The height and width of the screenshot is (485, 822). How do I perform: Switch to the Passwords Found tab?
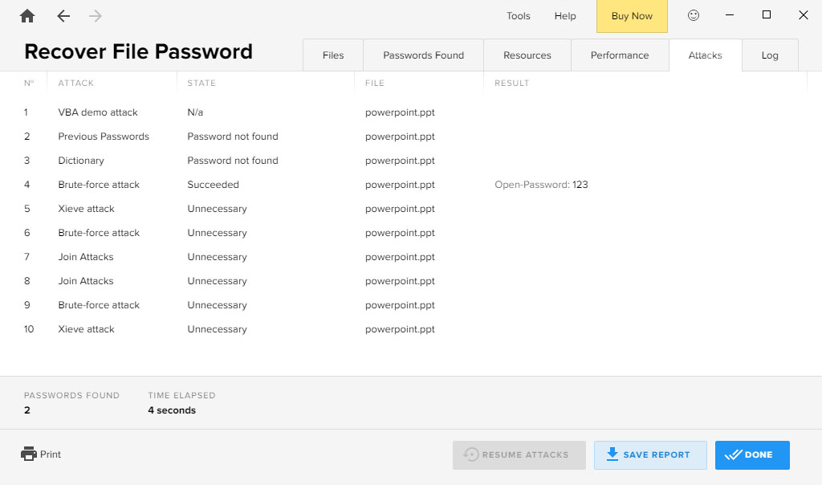(423, 55)
